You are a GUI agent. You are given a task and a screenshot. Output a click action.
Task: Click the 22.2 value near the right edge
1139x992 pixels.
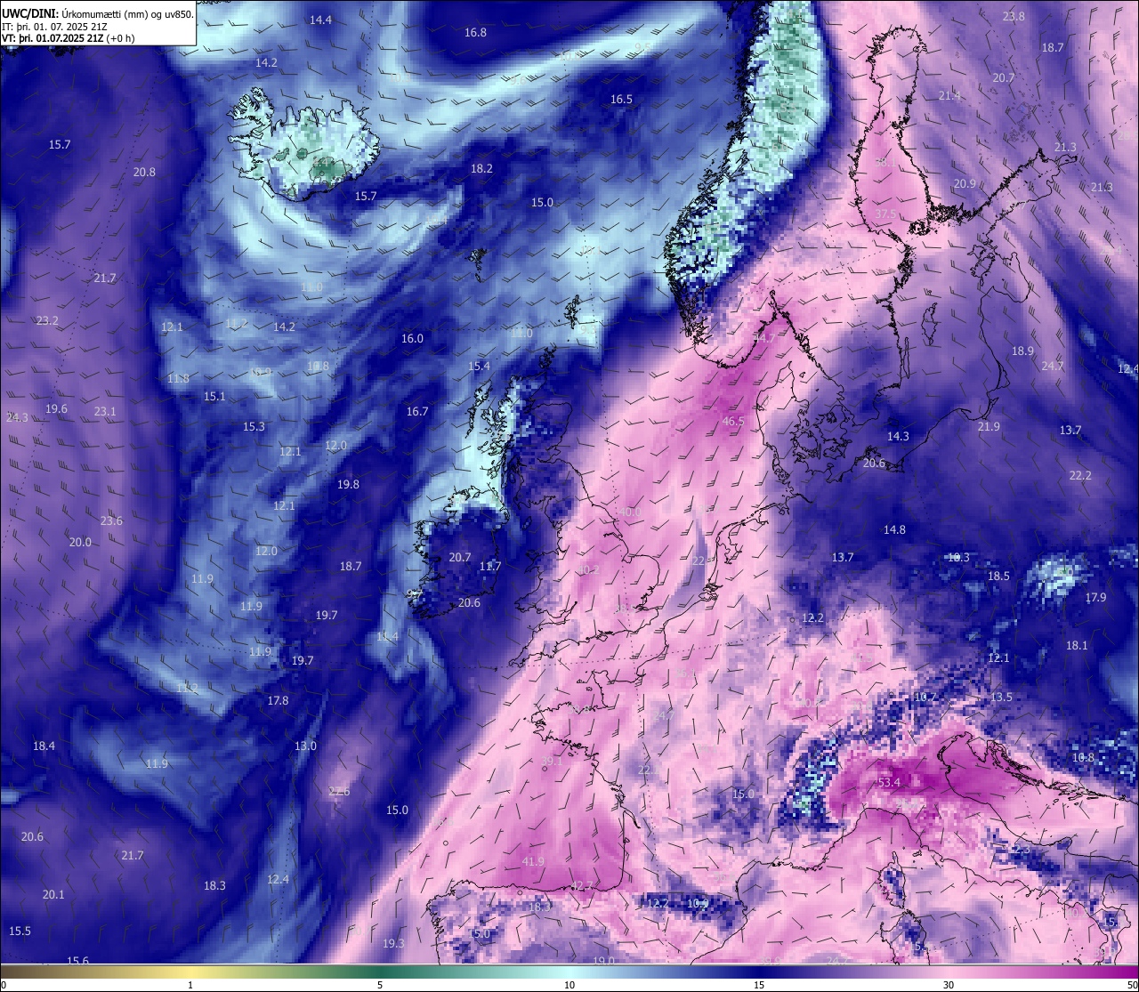1079,475
